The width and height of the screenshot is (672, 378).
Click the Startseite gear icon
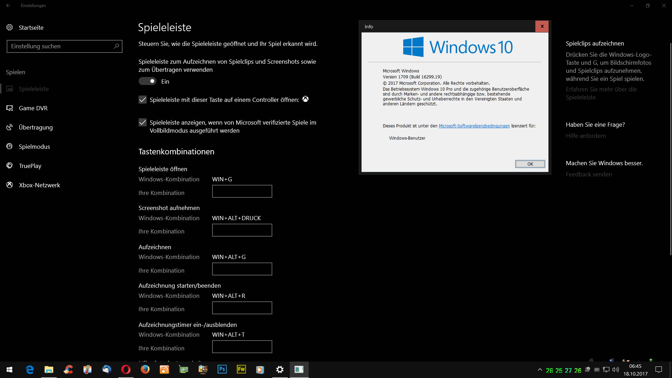[9, 27]
